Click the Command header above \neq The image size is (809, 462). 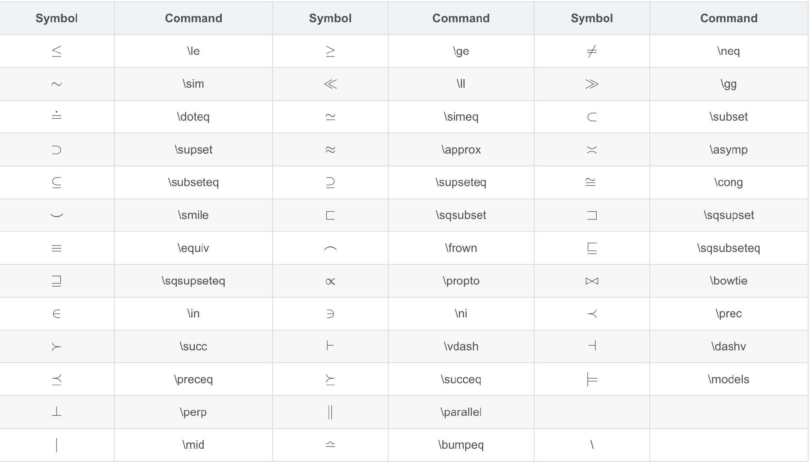(x=729, y=18)
